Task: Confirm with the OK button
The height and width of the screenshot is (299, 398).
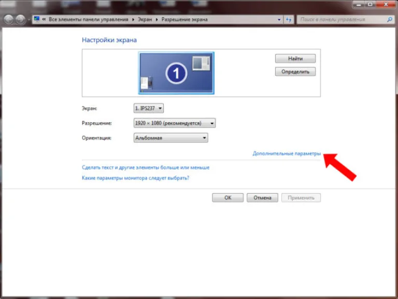Action: pos(228,198)
